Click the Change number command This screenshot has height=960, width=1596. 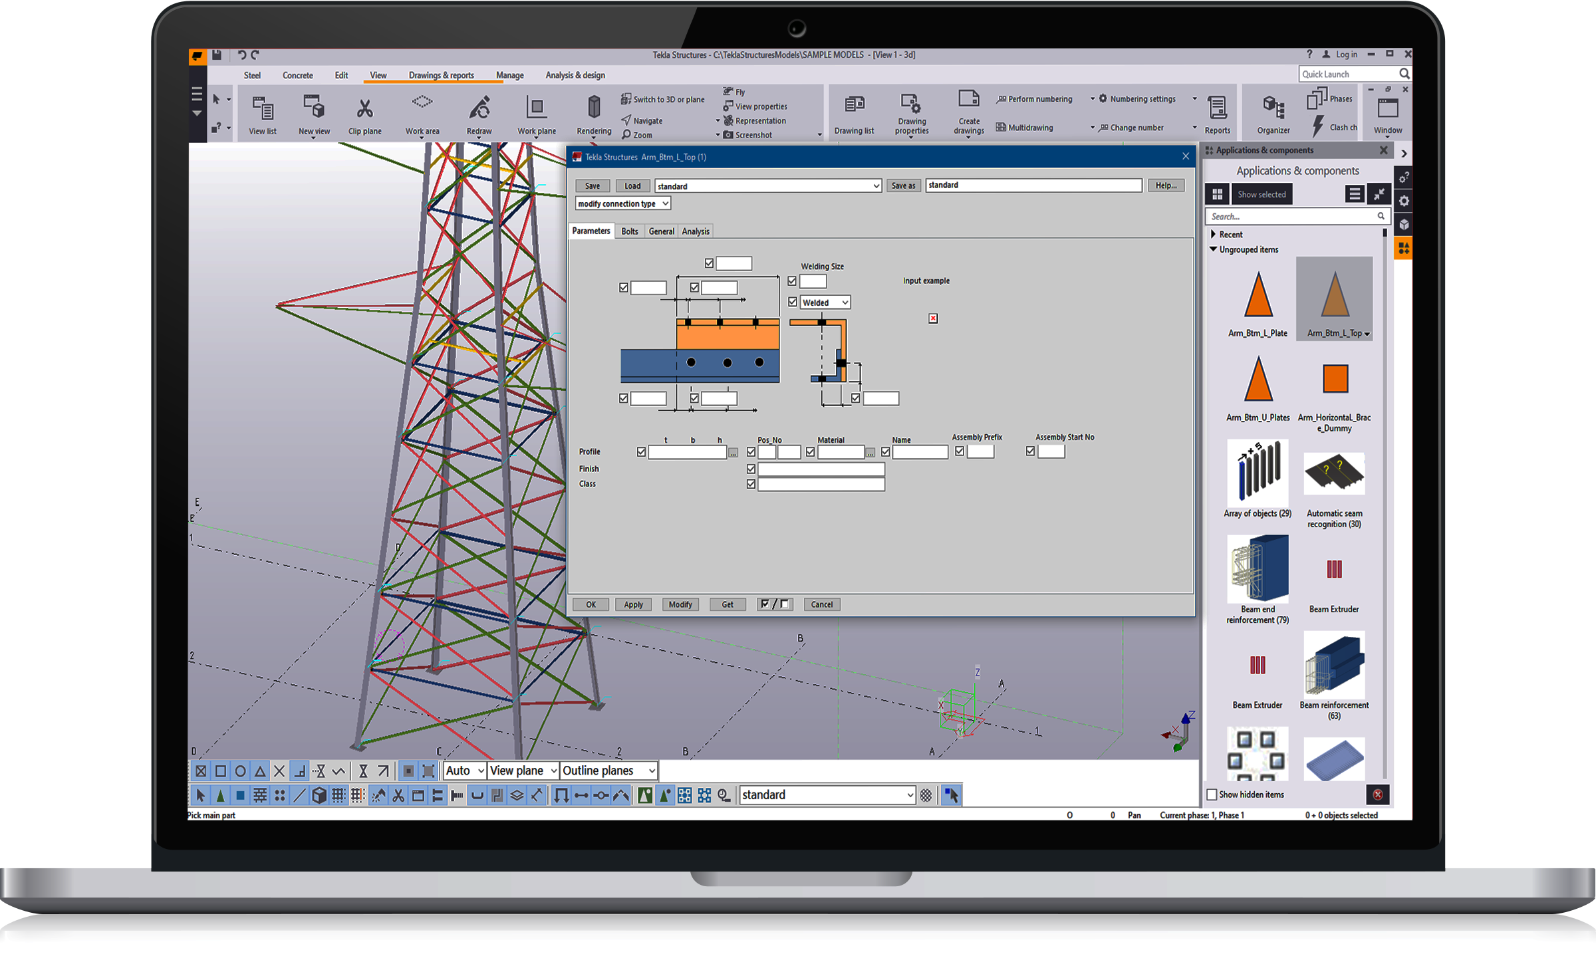1130,128
